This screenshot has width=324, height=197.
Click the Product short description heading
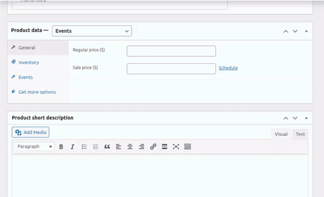pyautogui.click(x=43, y=117)
